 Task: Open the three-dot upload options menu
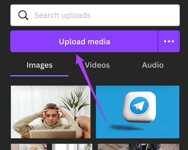click(169, 41)
